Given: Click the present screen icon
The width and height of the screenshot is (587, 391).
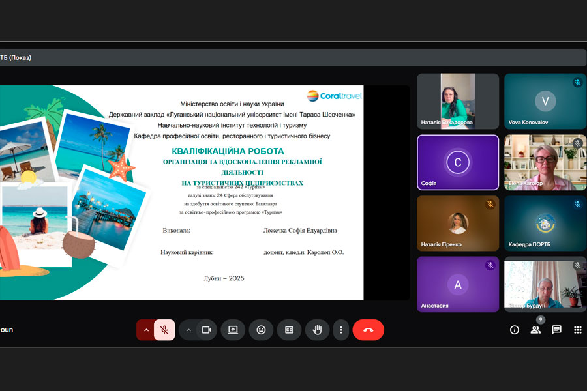Looking at the screenshot, I should (233, 330).
